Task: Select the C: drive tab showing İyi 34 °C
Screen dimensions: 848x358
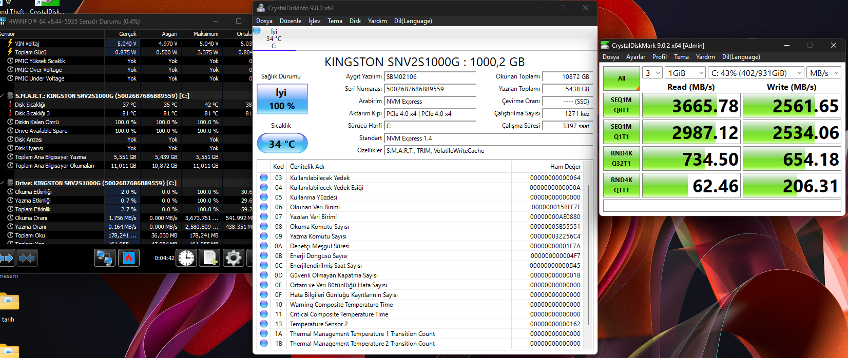Action: pyautogui.click(x=274, y=38)
